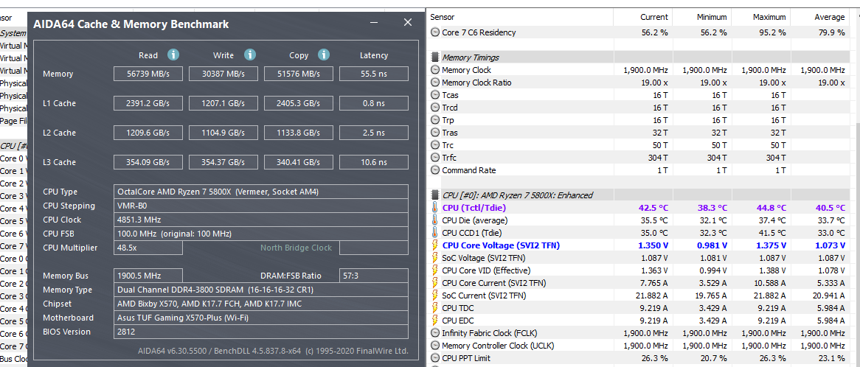Select L2 Cache Write value 1104.9 GB/s

pyautogui.click(x=223, y=133)
